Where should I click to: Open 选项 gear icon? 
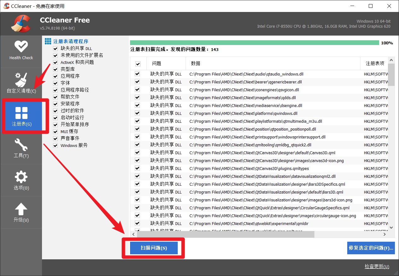click(x=21, y=177)
